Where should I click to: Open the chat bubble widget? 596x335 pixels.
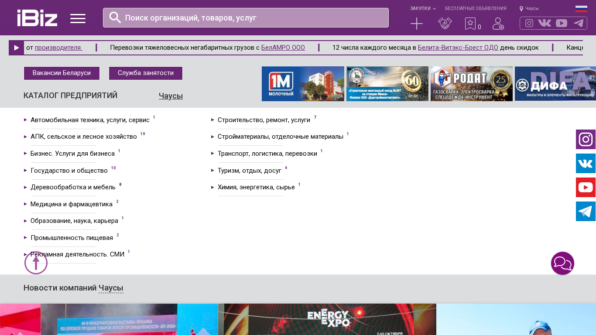[x=562, y=263]
